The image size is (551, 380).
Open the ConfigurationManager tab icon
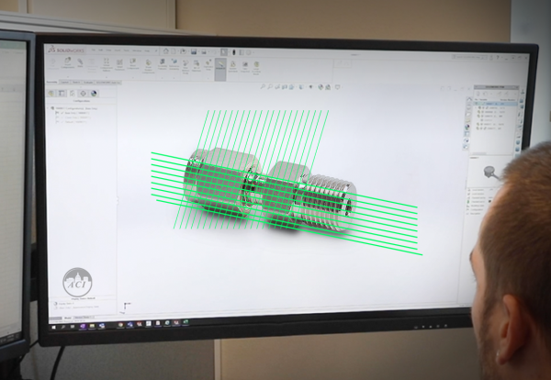click(73, 94)
